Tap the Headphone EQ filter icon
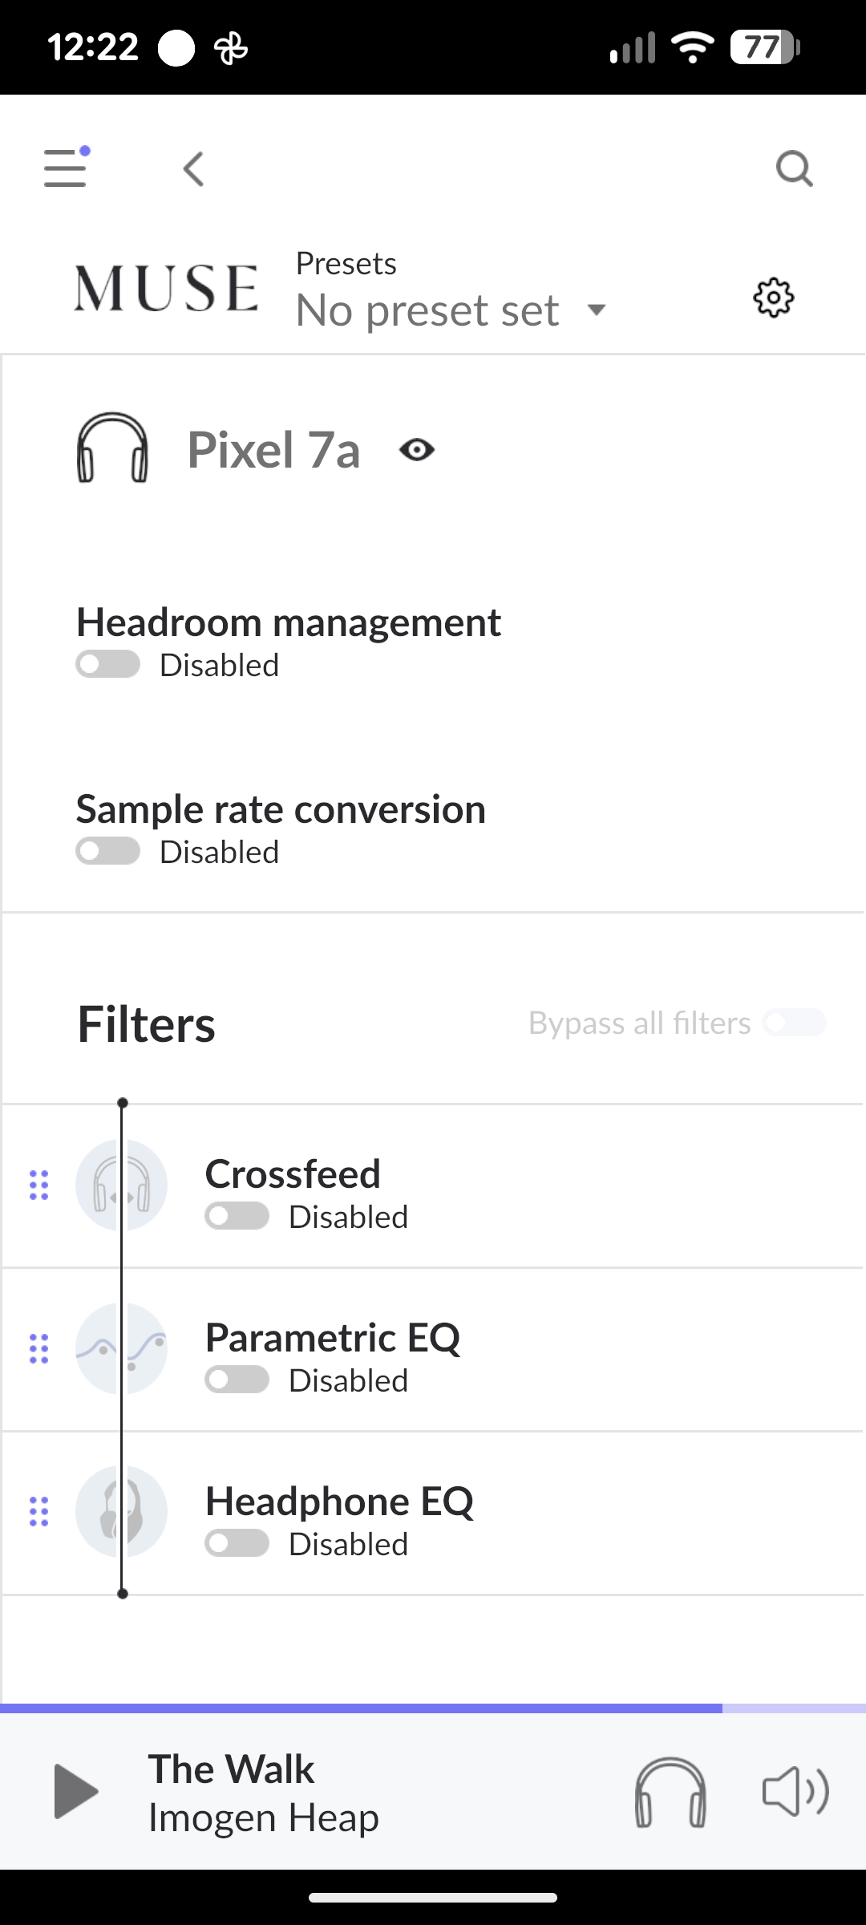Image resolution: width=866 pixels, height=1925 pixels. (121, 1512)
